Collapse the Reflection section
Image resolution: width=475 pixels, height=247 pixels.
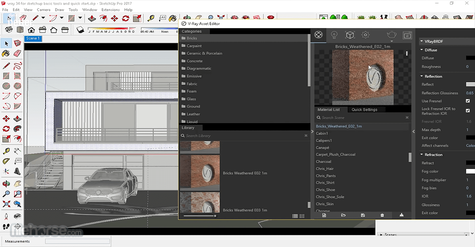pos(422,76)
